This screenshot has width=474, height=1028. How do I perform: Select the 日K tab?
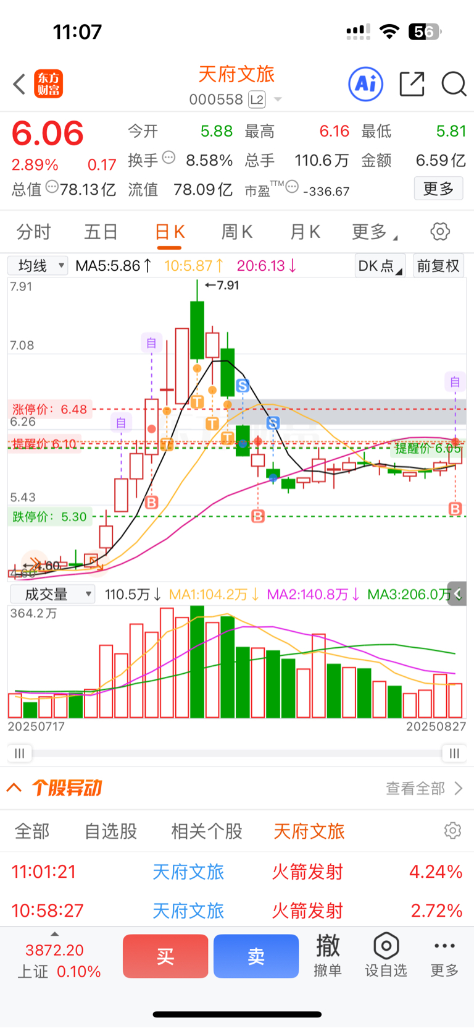point(170,232)
